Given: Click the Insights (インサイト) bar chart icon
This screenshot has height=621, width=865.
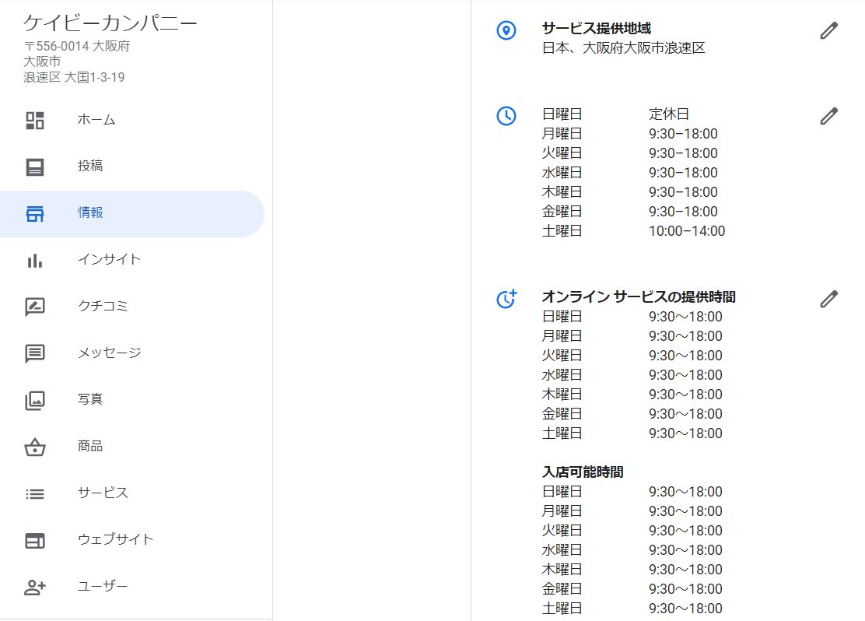Looking at the screenshot, I should (35, 261).
